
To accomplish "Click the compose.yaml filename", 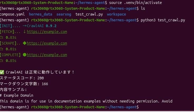I will coord(12,14).
